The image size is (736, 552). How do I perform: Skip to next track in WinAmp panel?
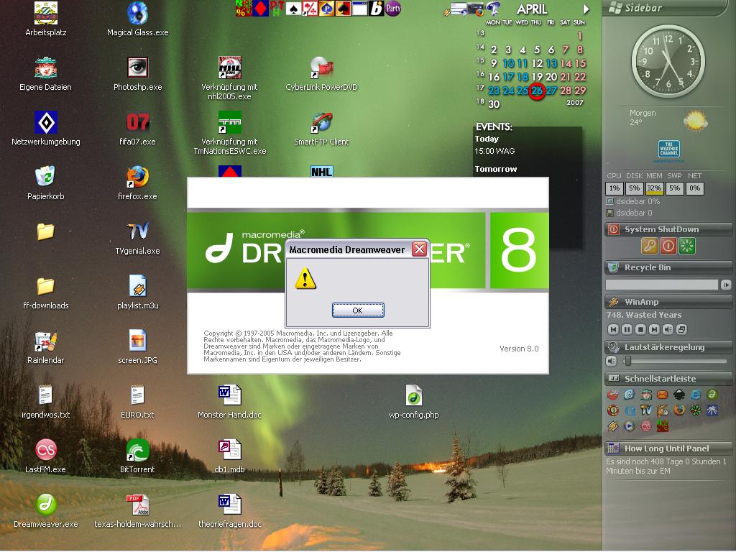[654, 329]
